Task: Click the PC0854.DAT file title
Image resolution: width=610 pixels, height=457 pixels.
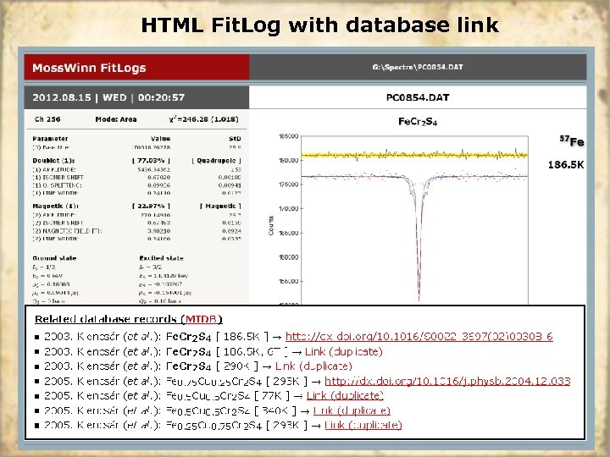Action: [418, 97]
